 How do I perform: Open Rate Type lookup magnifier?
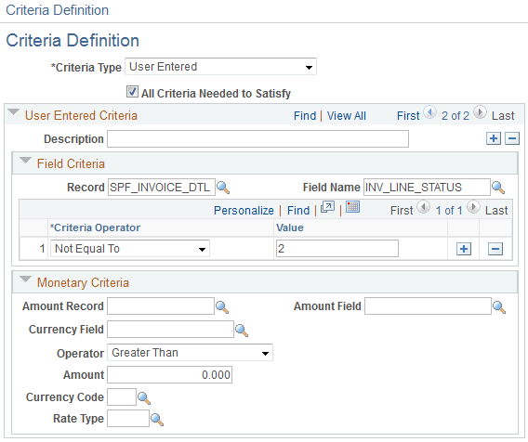pos(157,419)
